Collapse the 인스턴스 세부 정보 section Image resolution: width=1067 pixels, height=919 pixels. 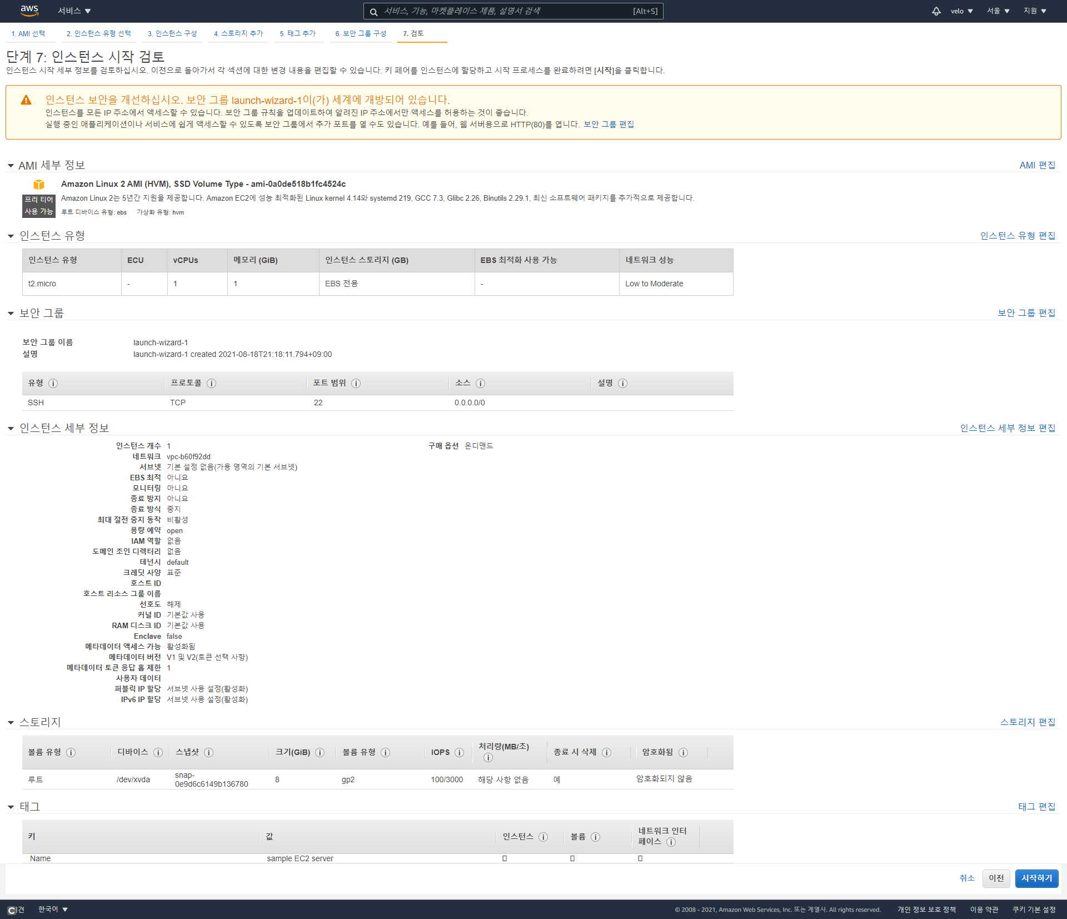11,429
